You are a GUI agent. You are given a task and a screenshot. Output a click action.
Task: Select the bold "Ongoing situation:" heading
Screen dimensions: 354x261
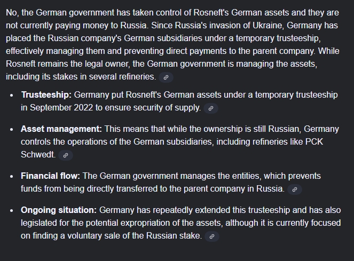point(59,210)
